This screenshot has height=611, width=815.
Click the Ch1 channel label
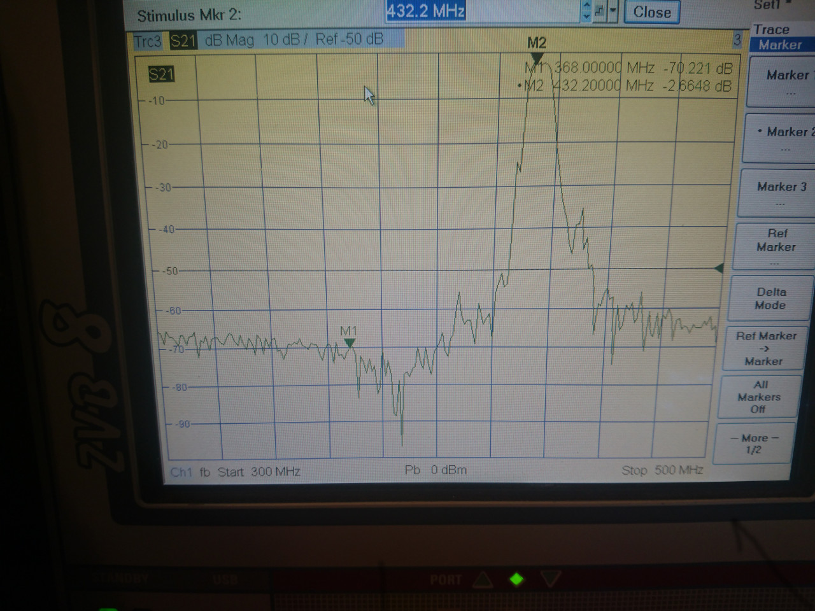(x=181, y=472)
